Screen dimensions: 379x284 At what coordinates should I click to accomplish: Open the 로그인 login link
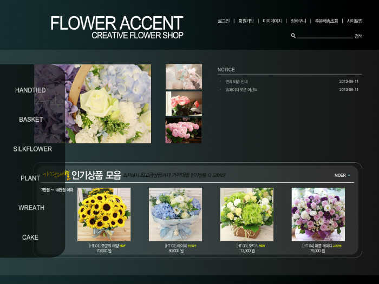point(224,21)
